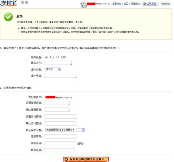Viewport: 174px width, 162px height.
Task: Click the 真实名字 input field
Action: pos(58,63)
